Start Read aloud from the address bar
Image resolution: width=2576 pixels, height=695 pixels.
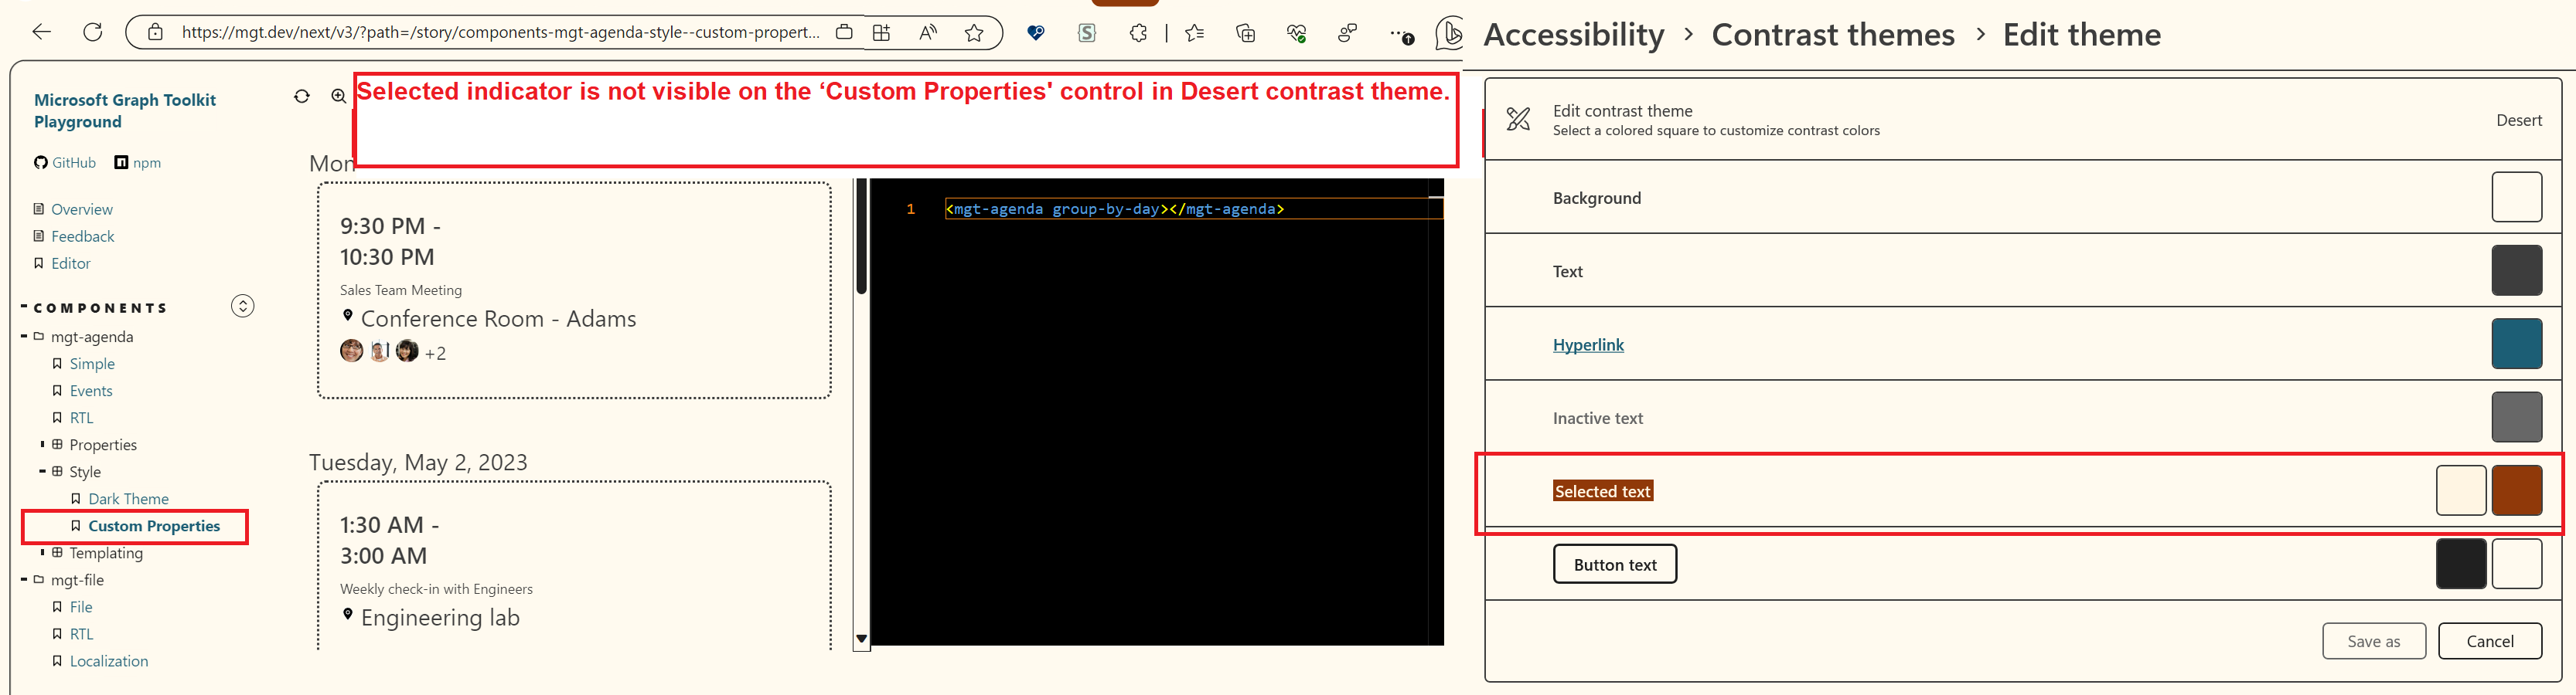point(927,33)
